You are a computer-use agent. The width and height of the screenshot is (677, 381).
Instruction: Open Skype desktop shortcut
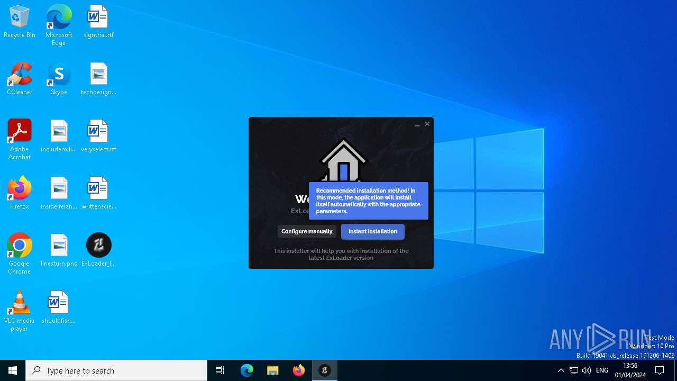[x=59, y=79]
